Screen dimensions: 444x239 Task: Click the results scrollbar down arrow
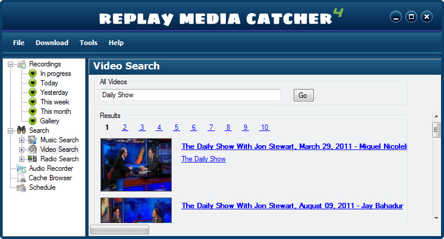pyautogui.click(x=436, y=218)
